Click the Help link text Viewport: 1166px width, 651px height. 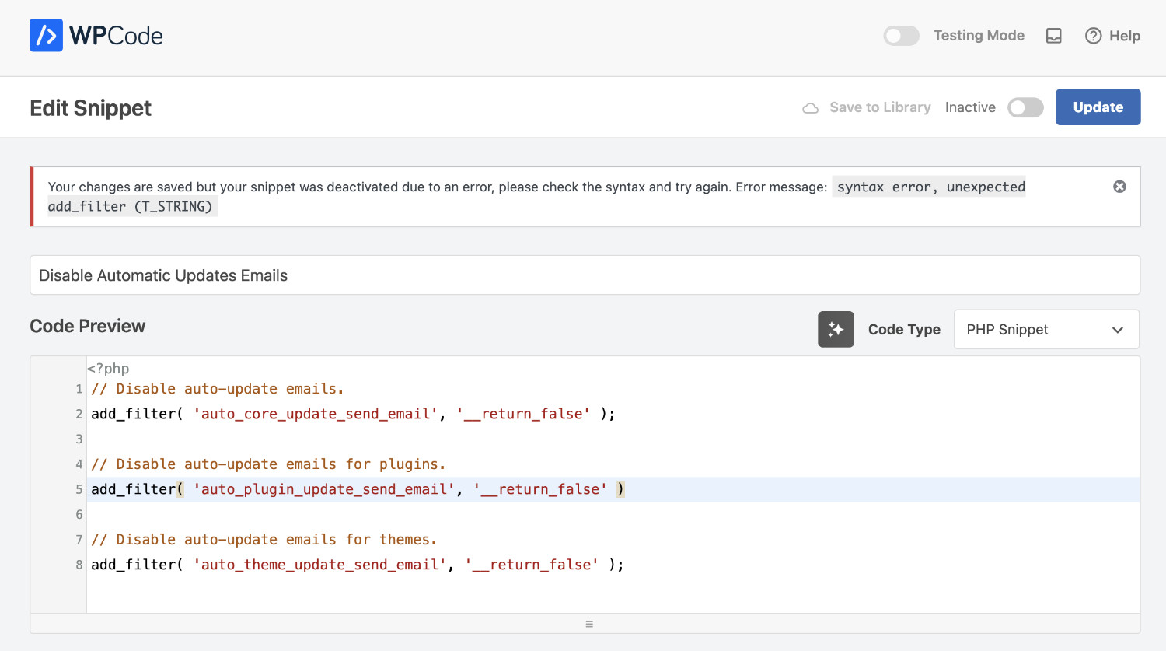1124,36
